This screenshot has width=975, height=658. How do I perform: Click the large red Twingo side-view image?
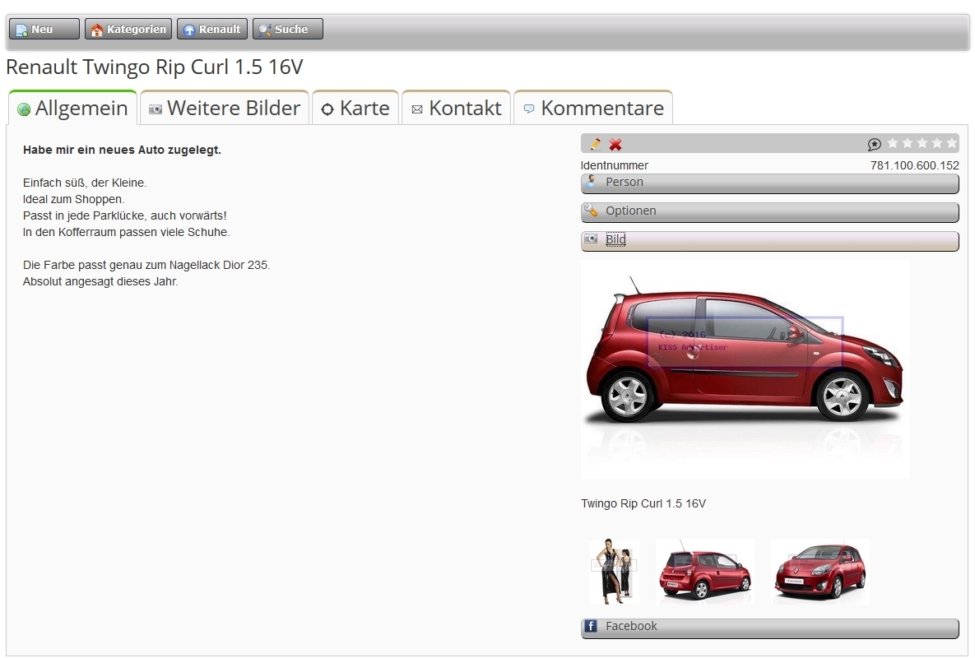click(x=745, y=369)
